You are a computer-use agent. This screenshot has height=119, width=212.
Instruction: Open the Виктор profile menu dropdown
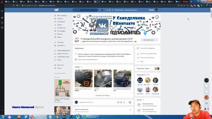click(x=154, y=10)
